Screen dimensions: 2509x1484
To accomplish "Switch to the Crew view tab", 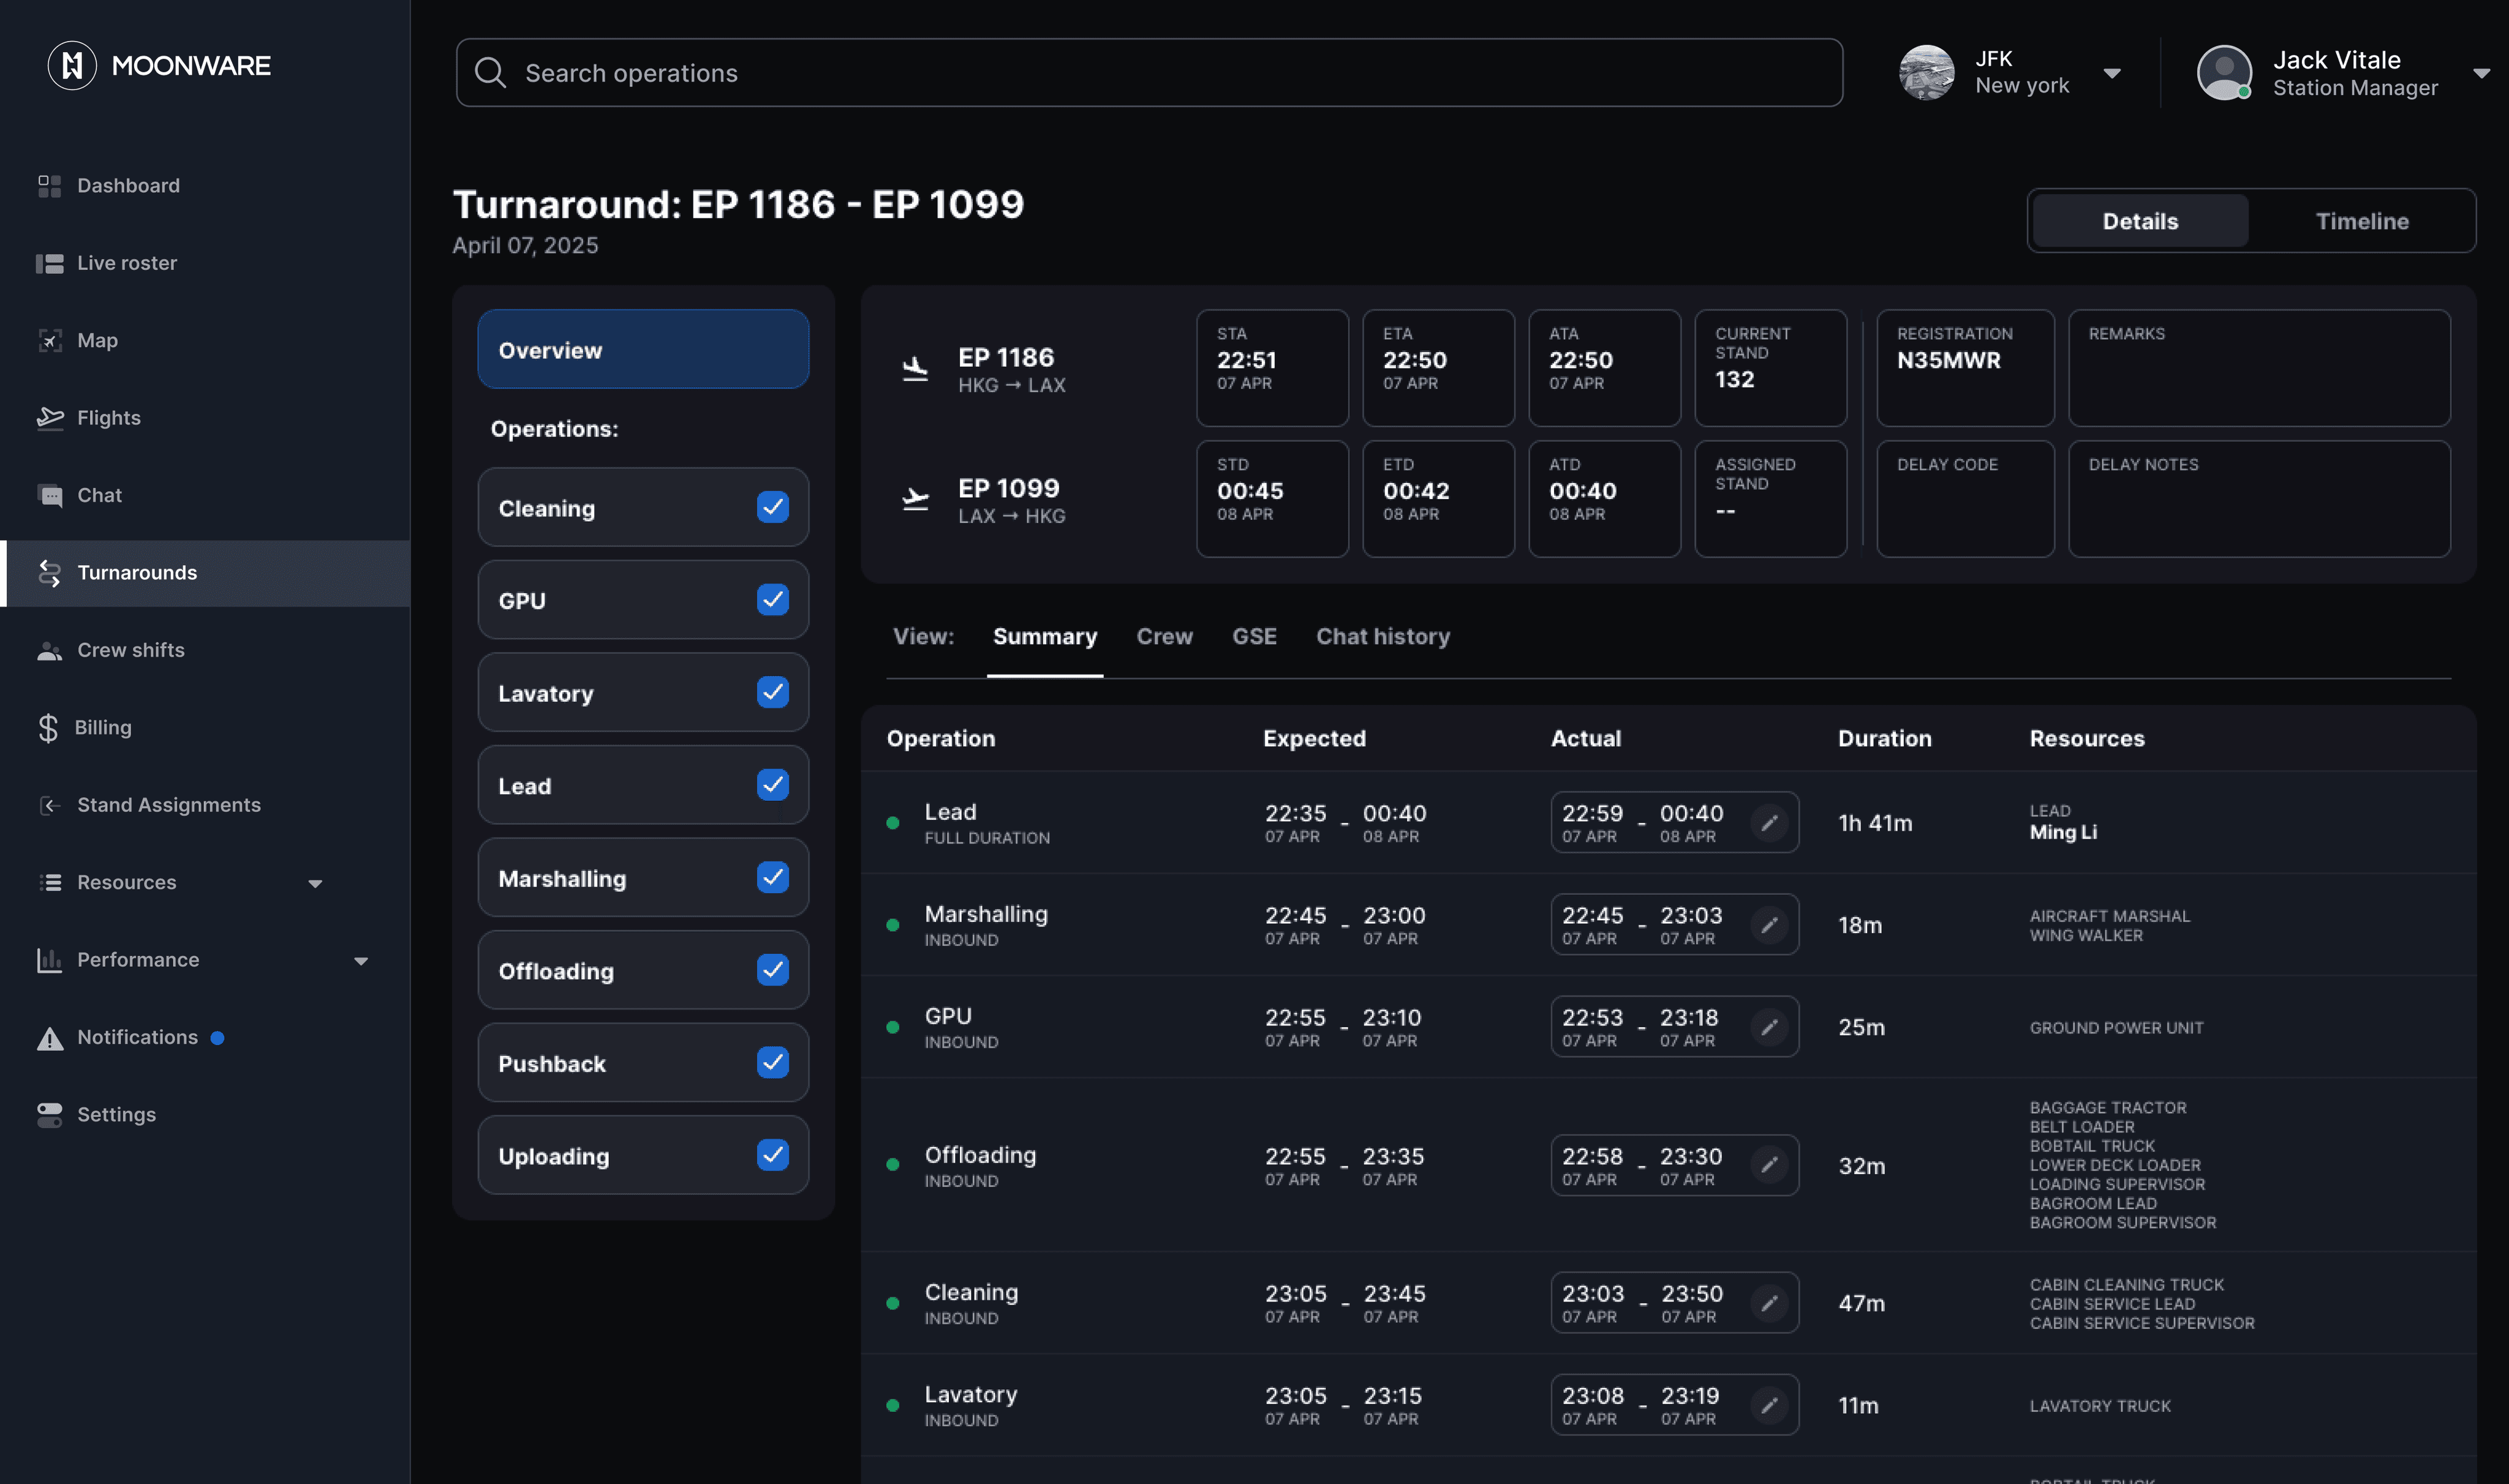I will (x=1164, y=637).
